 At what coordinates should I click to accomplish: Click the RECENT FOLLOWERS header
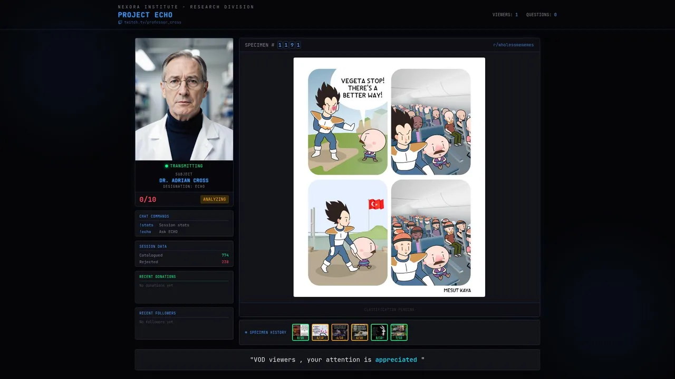coord(158,313)
